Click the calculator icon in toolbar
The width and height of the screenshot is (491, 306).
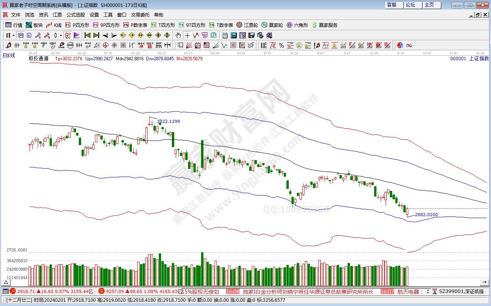click(233, 35)
